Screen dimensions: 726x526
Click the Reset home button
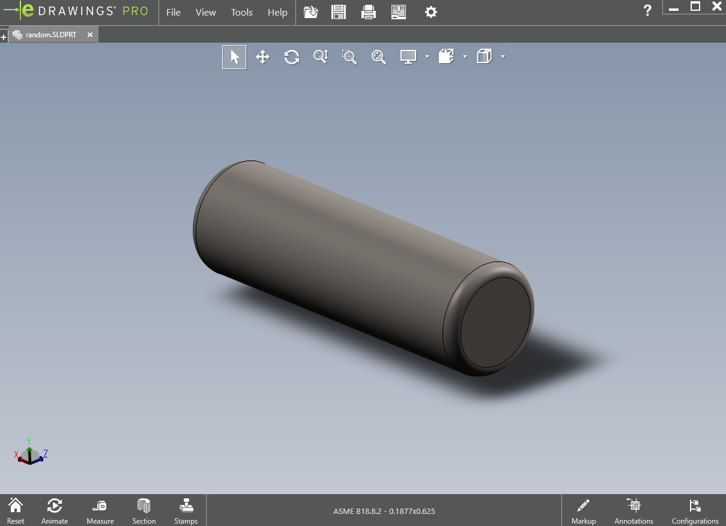coord(16,510)
